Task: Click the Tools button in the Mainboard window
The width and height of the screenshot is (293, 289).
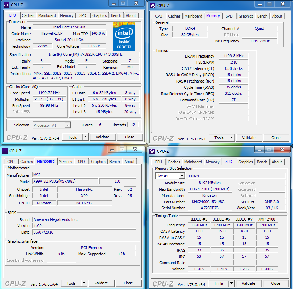Action: [x=71, y=283]
